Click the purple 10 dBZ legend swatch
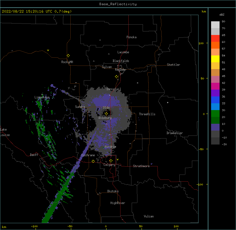Viewport: 236px width, 230px height. pyautogui.click(x=215, y=127)
